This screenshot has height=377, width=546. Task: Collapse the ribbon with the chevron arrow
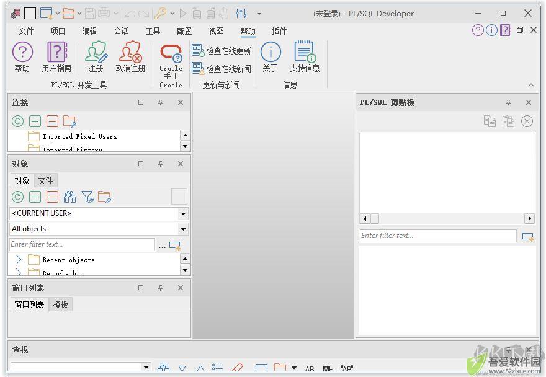pos(531,85)
